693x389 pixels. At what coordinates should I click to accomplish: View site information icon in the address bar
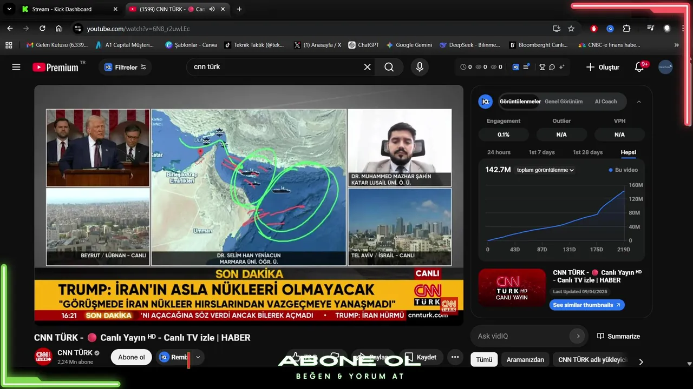(x=78, y=28)
